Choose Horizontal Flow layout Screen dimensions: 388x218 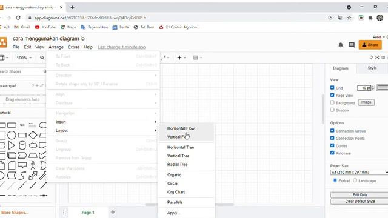pyautogui.click(x=186, y=128)
